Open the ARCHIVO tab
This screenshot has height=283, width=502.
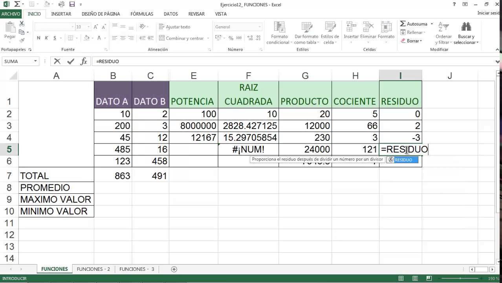point(11,14)
